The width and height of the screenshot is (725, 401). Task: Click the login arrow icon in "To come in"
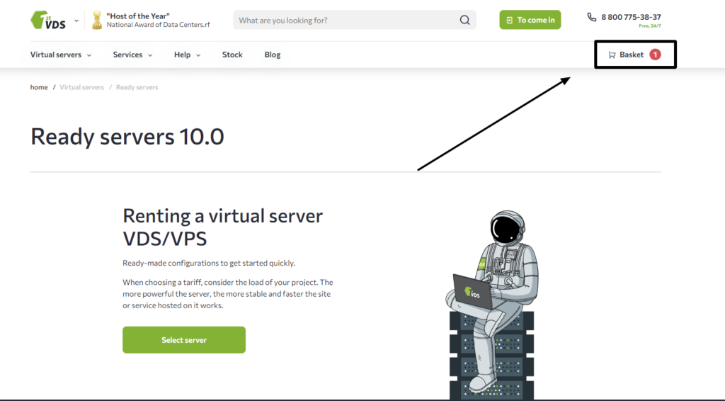[x=509, y=20]
